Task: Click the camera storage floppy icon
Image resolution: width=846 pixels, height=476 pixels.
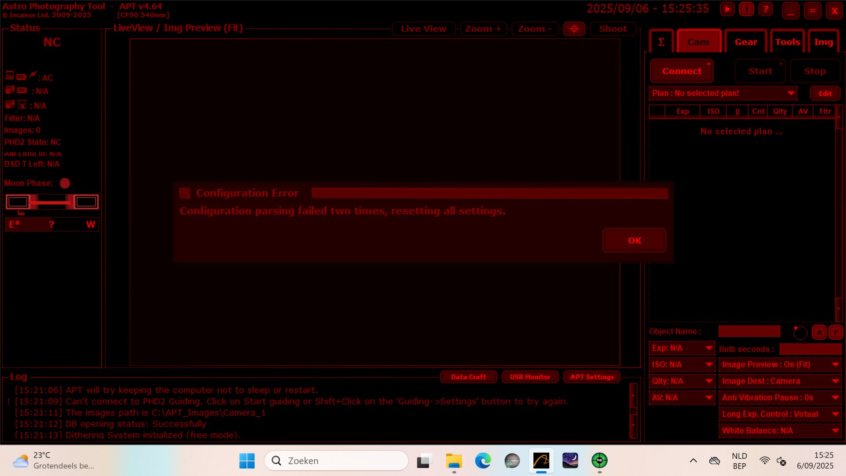Action: (22, 105)
